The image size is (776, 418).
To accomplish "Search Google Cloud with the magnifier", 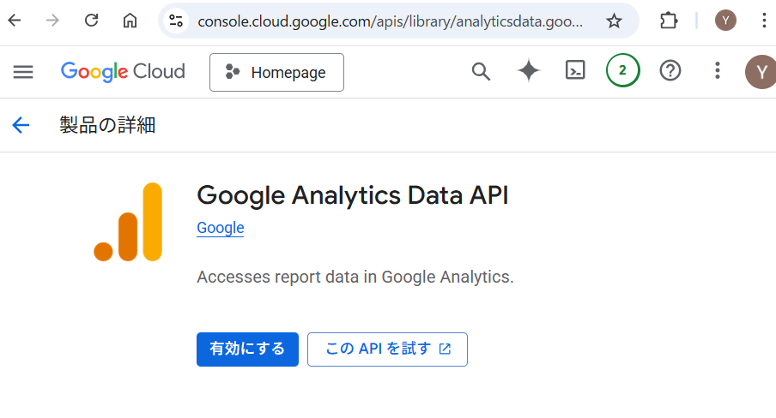I will pos(481,72).
